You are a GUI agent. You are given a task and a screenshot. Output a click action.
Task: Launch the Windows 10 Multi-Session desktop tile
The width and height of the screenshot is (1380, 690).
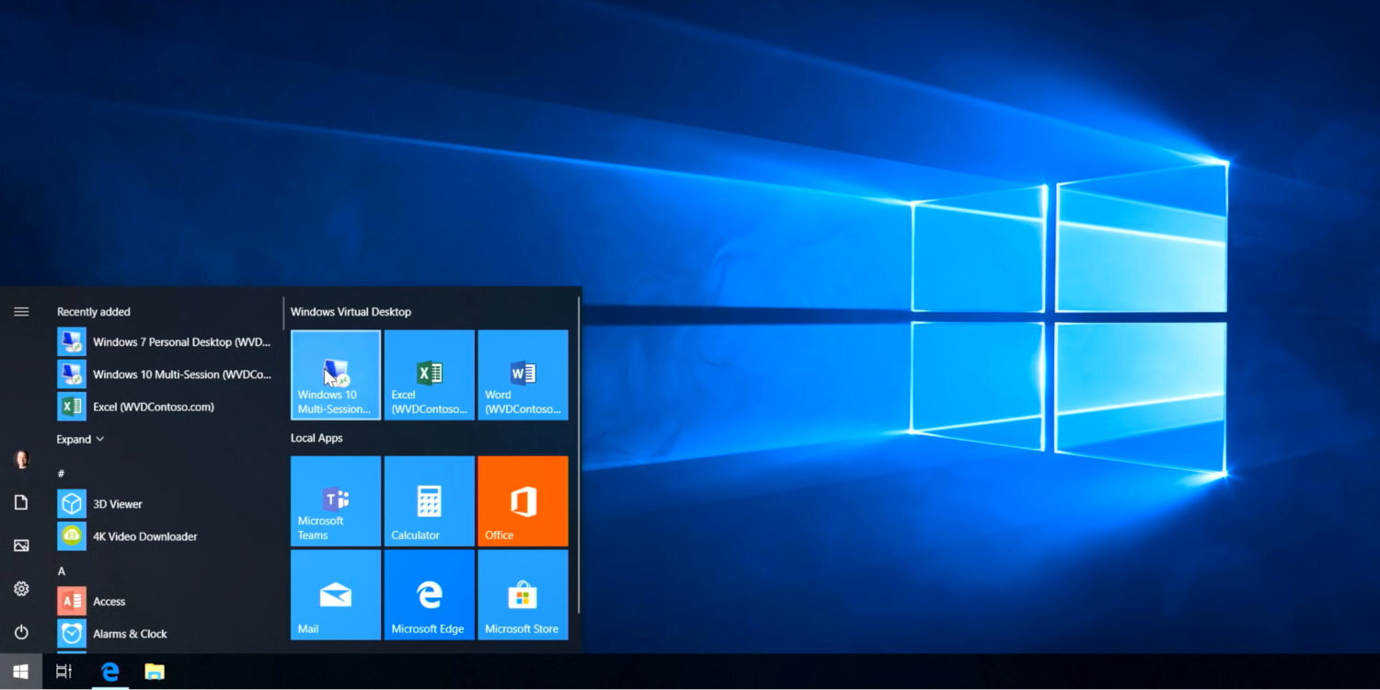335,374
